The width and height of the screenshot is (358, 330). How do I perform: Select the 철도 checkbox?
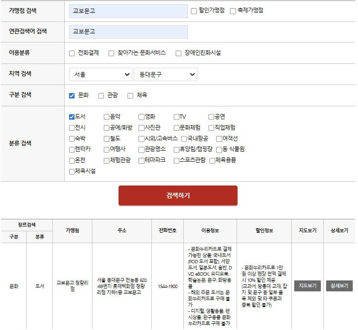(106, 139)
